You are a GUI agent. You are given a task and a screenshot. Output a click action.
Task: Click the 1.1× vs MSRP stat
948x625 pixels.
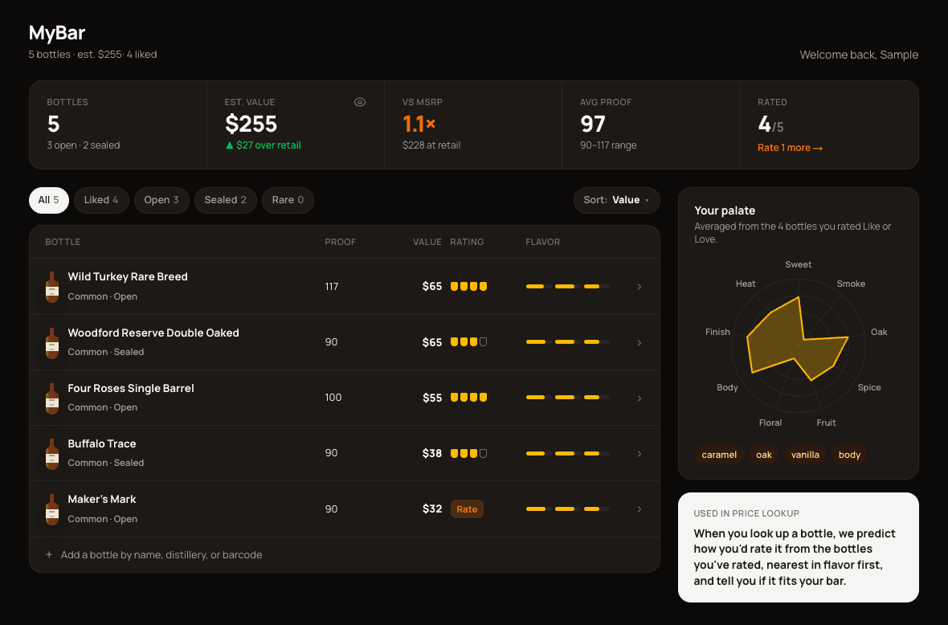pos(419,124)
